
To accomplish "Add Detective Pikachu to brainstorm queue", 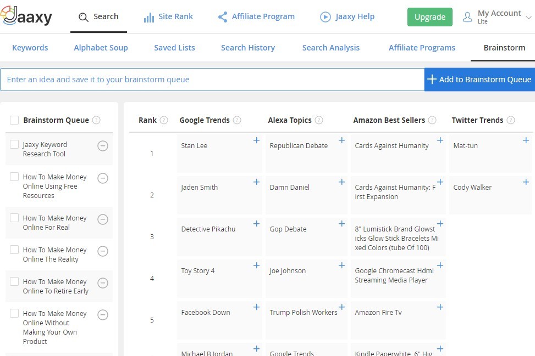I will (256, 224).
